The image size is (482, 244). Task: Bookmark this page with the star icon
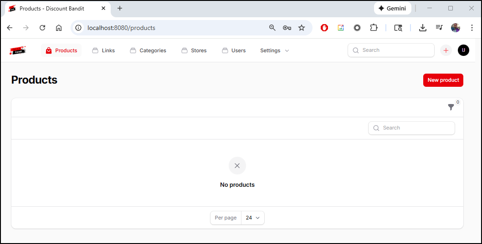(x=302, y=28)
